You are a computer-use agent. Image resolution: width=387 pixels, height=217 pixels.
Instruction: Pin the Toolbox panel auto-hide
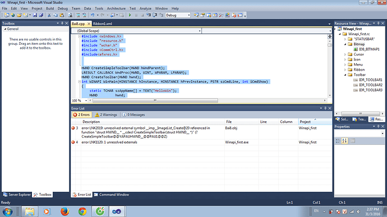(62, 23)
